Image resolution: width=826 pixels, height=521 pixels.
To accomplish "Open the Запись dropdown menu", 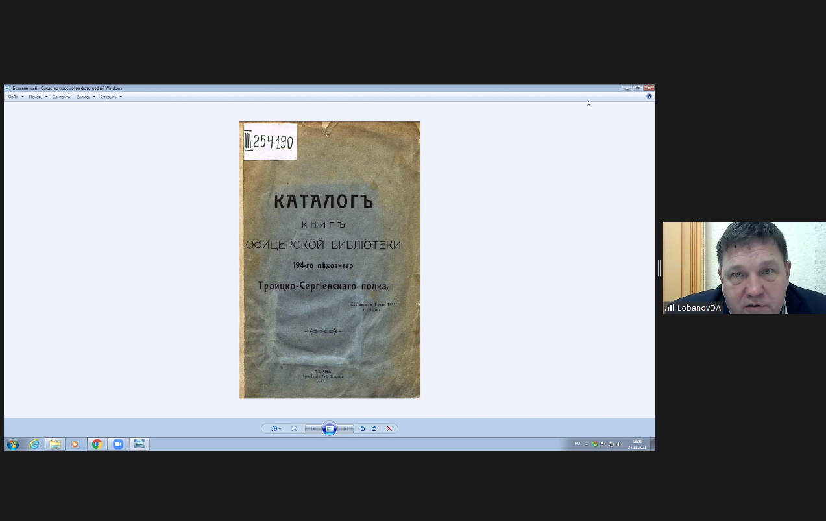I will 86,97.
